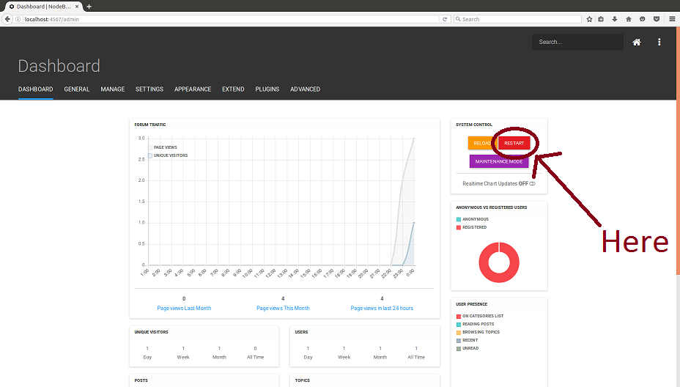Image resolution: width=680 pixels, height=387 pixels.
Task: Toggle Page Views legend in traffic chart
Action: 162,147
